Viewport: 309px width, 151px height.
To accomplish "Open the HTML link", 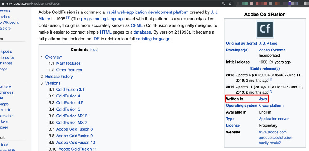I will click(105, 32).
